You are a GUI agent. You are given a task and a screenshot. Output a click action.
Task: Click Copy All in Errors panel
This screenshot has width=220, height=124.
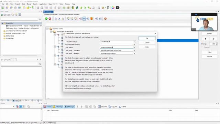[112, 107]
